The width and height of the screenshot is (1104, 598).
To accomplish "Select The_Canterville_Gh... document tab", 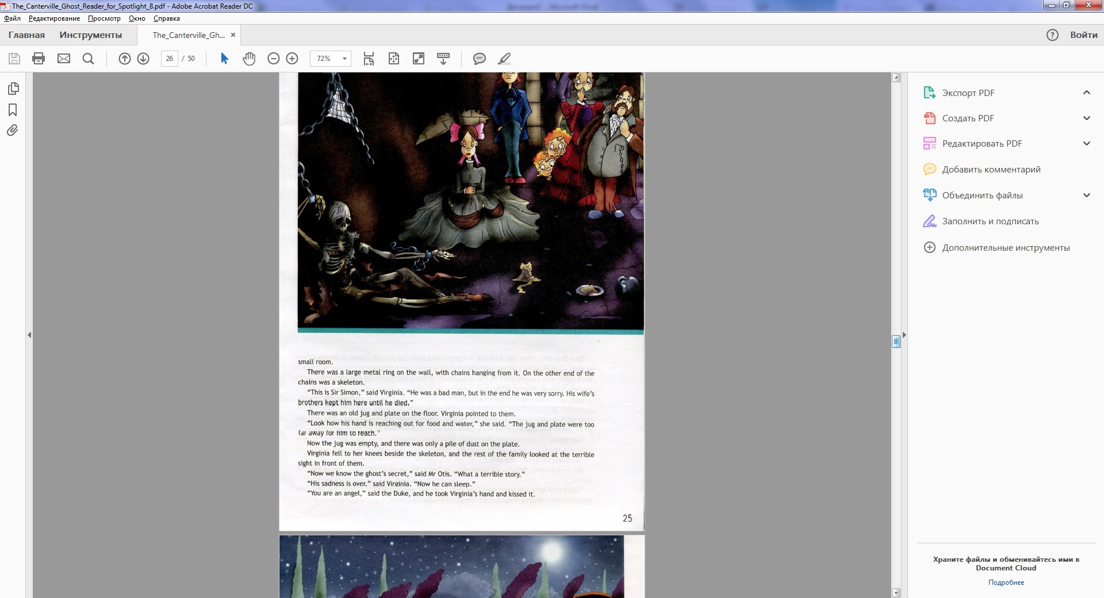I will tap(189, 35).
